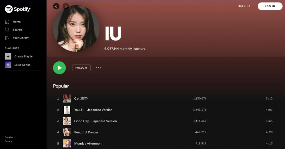Viewport: 285px width, 149px height.
Task: Open Home from the sidebar
Action: (x=13, y=22)
